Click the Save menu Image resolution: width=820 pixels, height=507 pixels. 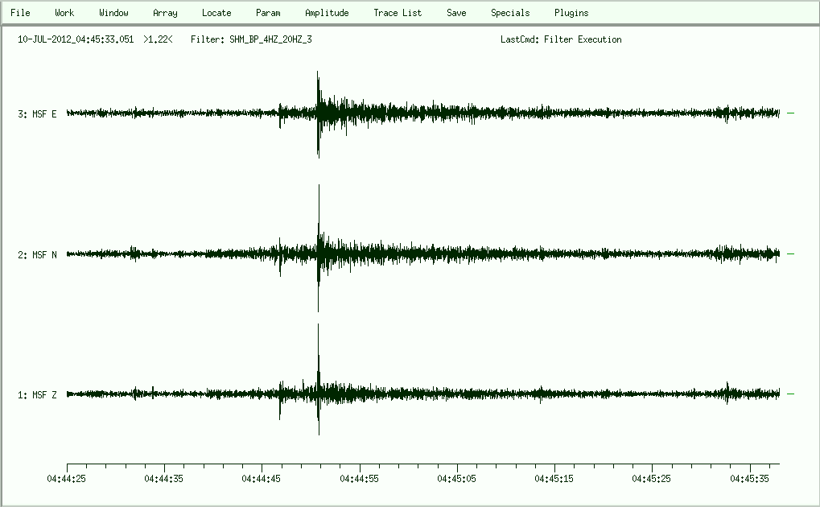click(x=456, y=13)
